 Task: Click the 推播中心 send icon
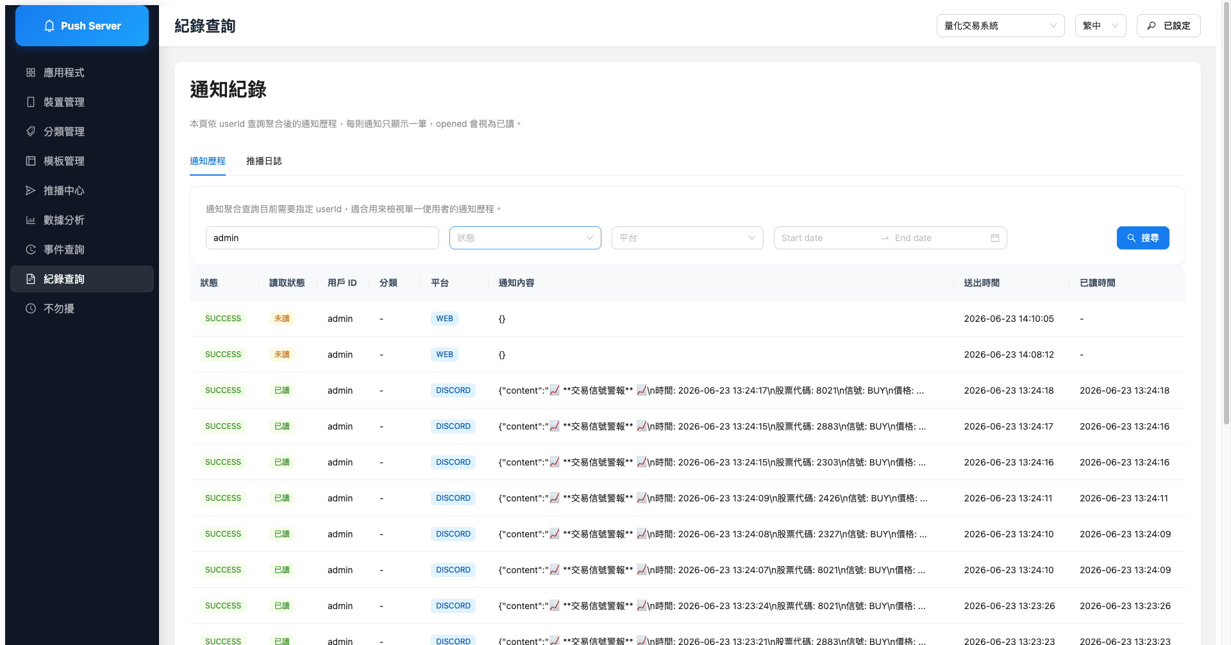tap(30, 190)
